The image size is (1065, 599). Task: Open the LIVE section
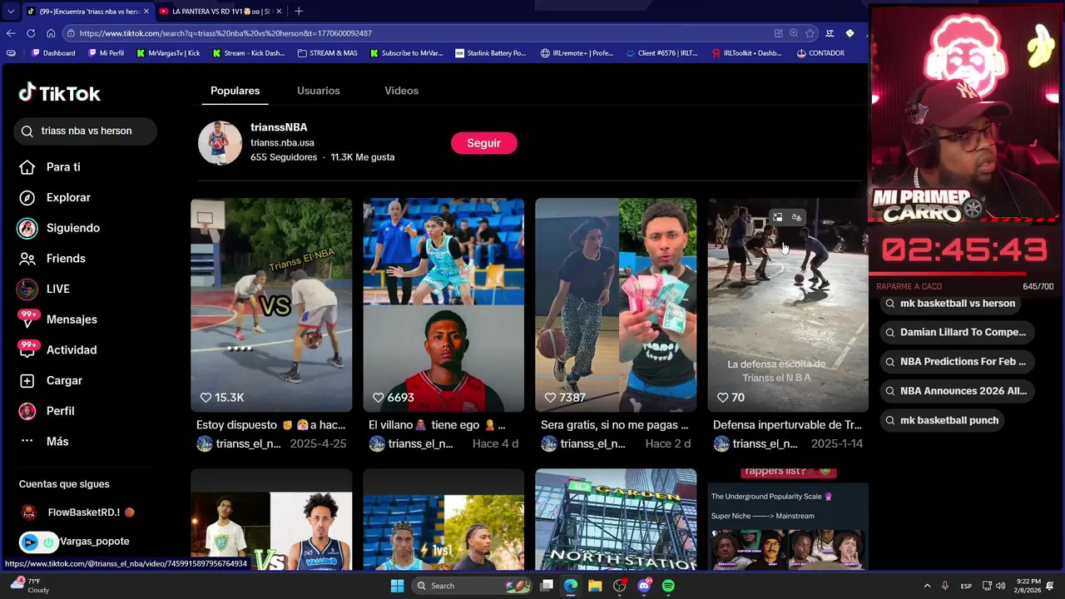pyautogui.click(x=44, y=289)
